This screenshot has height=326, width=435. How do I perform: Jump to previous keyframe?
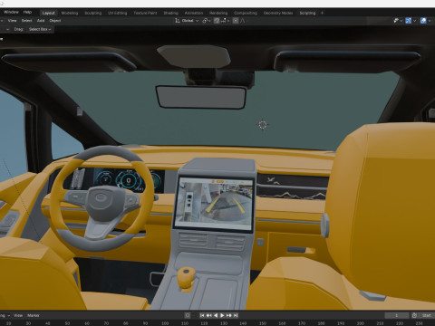[x=208, y=315]
